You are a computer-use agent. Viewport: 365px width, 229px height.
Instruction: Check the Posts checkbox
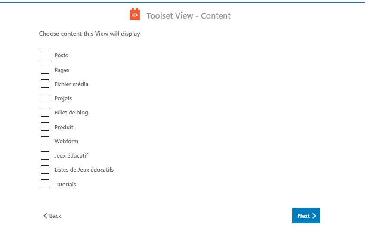(45, 55)
